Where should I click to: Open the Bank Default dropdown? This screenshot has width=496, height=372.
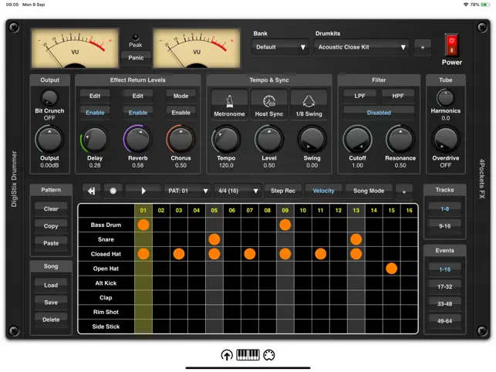tap(280, 47)
